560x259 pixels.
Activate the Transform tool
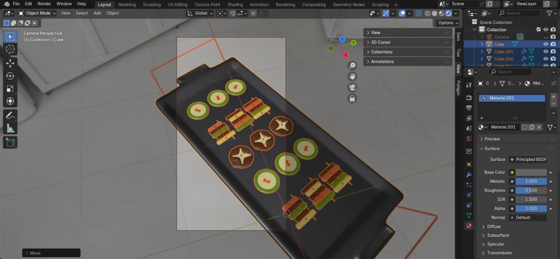pyautogui.click(x=10, y=101)
